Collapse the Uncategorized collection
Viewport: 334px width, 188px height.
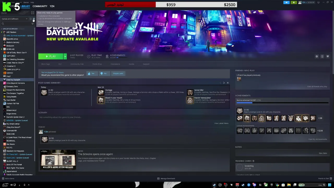(x=2, y=29)
